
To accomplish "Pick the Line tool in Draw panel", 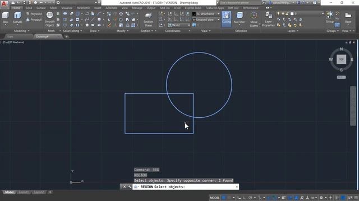I will (93, 20).
